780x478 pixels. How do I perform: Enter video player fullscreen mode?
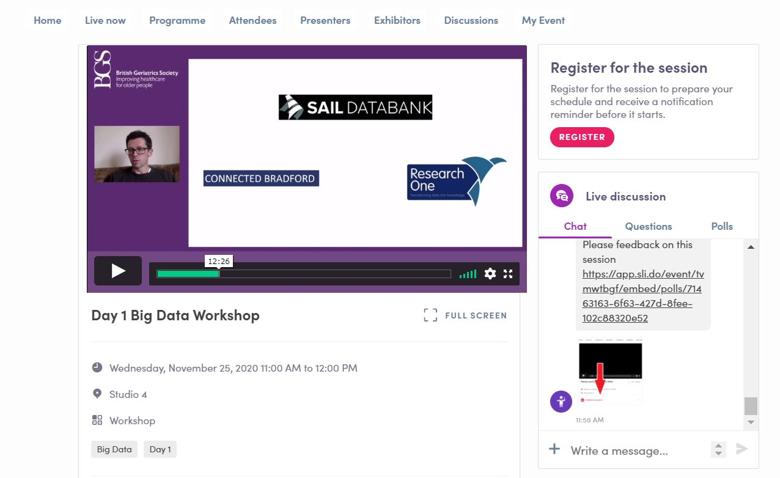508,274
